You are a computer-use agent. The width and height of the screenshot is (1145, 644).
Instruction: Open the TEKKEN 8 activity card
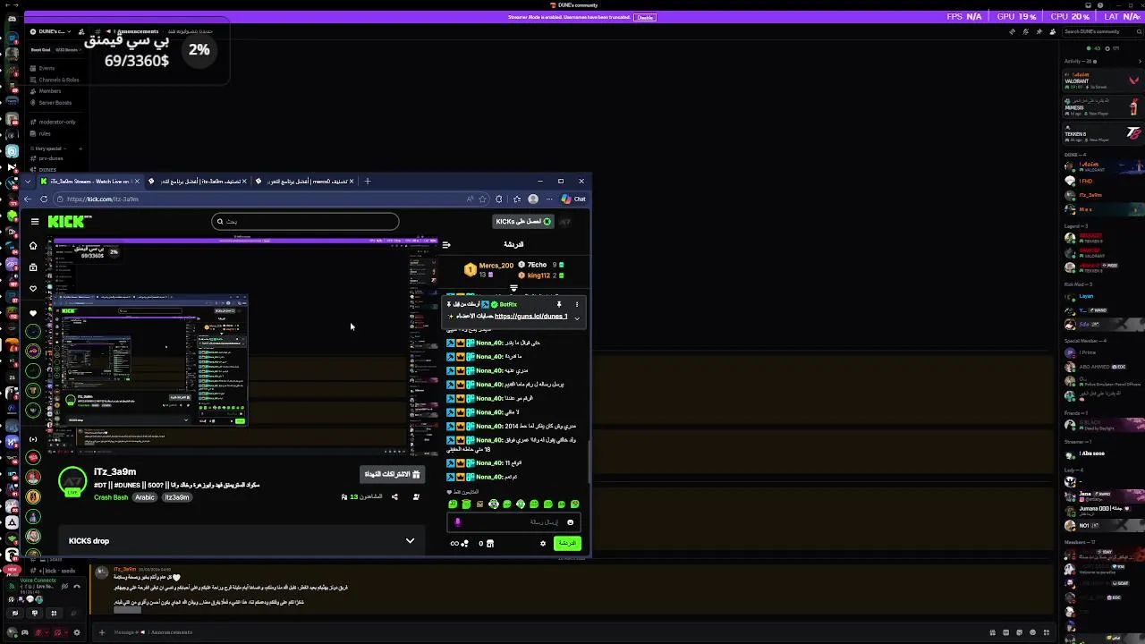coord(1102,132)
